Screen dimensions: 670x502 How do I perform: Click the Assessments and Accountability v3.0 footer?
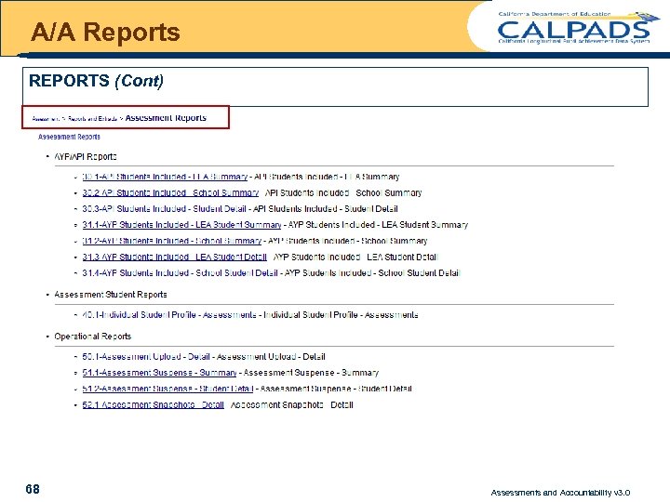(560, 493)
